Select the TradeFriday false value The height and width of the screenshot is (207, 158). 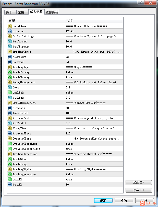coord(70,72)
